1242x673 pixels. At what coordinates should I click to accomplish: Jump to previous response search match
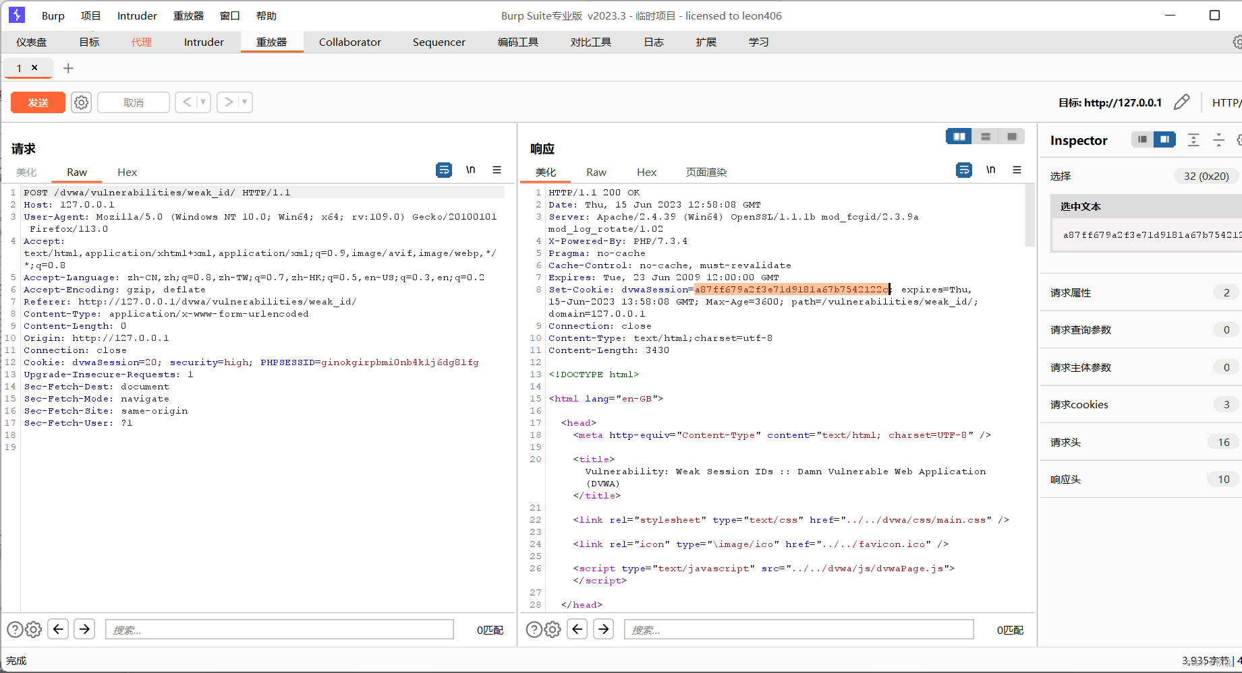pos(577,629)
